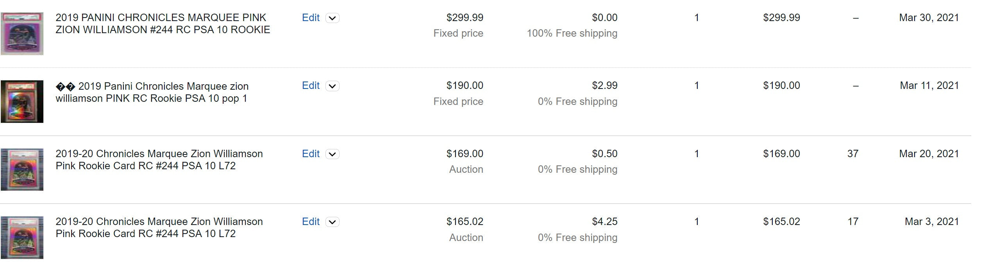
Task: Open title of listing sold for $165.02
Action: pos(159,227)
